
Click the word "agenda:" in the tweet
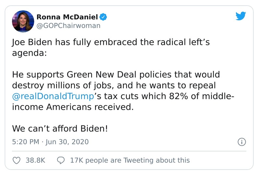(29, 53)
